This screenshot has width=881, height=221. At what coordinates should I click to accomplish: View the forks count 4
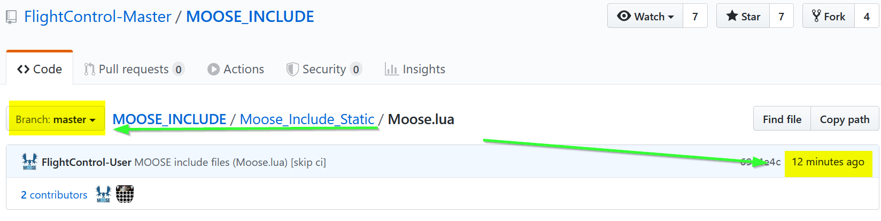(867, 16)
